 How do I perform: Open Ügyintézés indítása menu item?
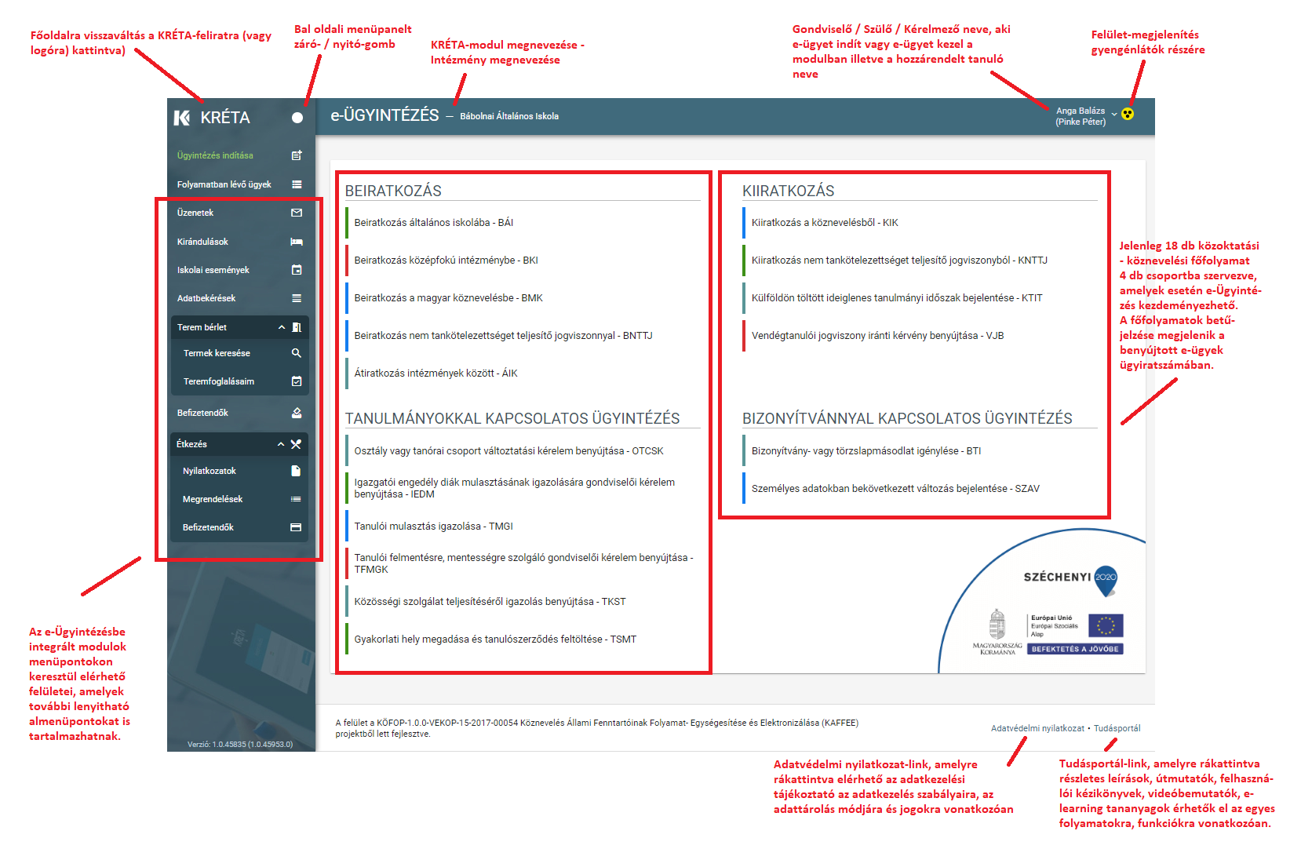pos(215,155)
